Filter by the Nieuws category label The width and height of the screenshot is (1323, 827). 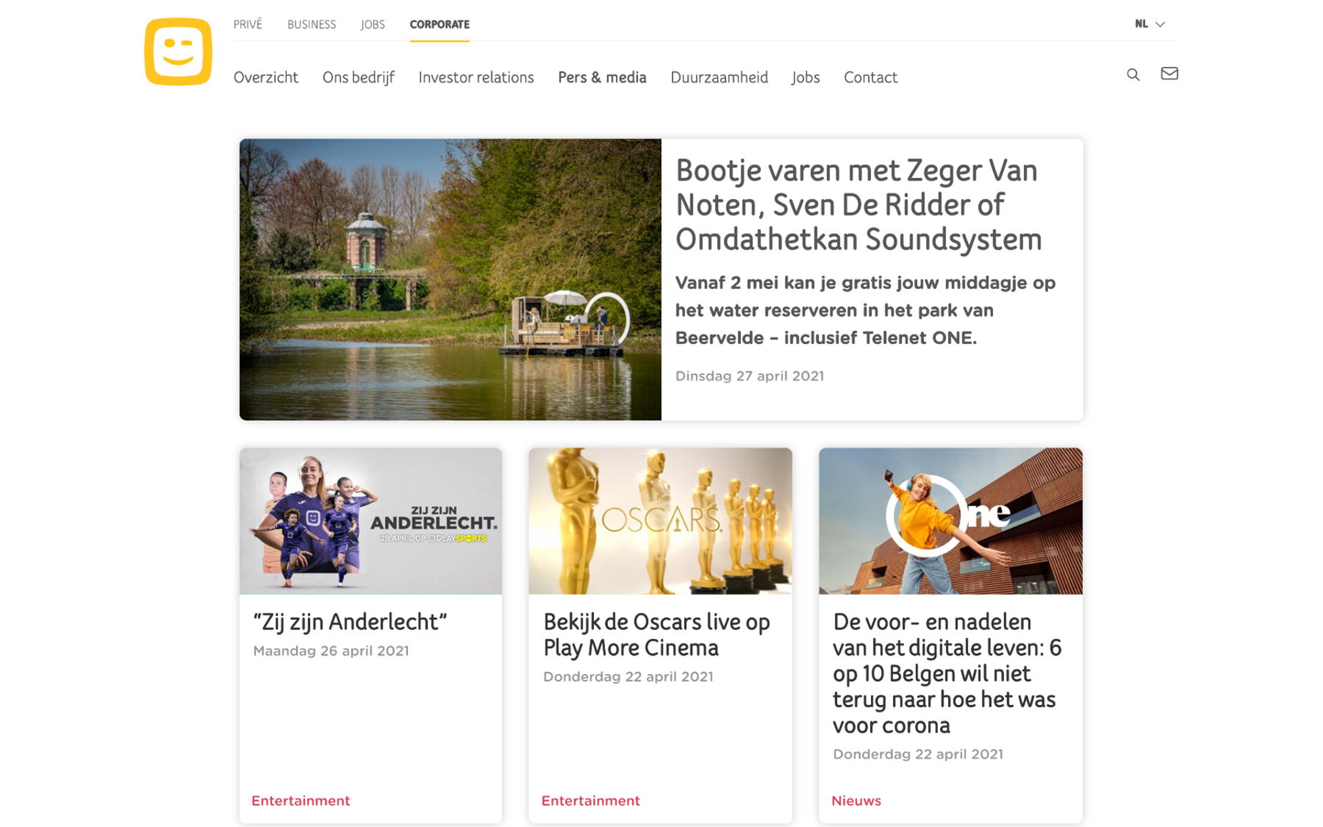click(x=856, y=801)
